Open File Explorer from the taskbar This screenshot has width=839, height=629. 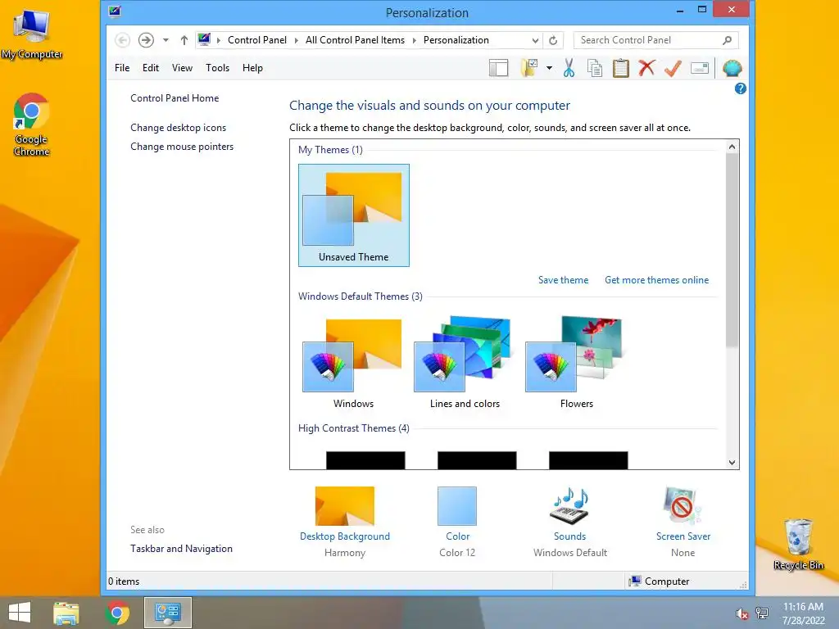[66, 613]
